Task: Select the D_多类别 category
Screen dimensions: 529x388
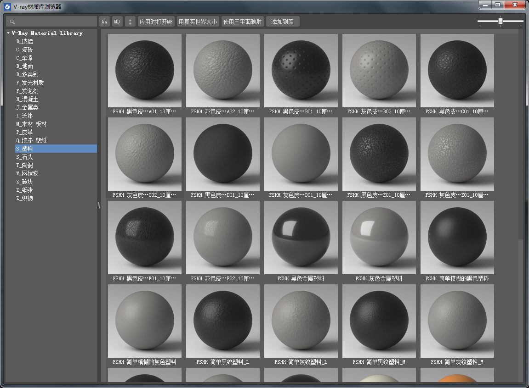Action: (27, 74)
